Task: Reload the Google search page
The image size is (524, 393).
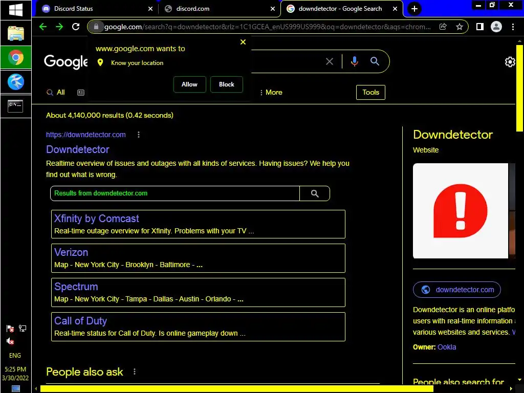Action: click(x=76, y=27)
